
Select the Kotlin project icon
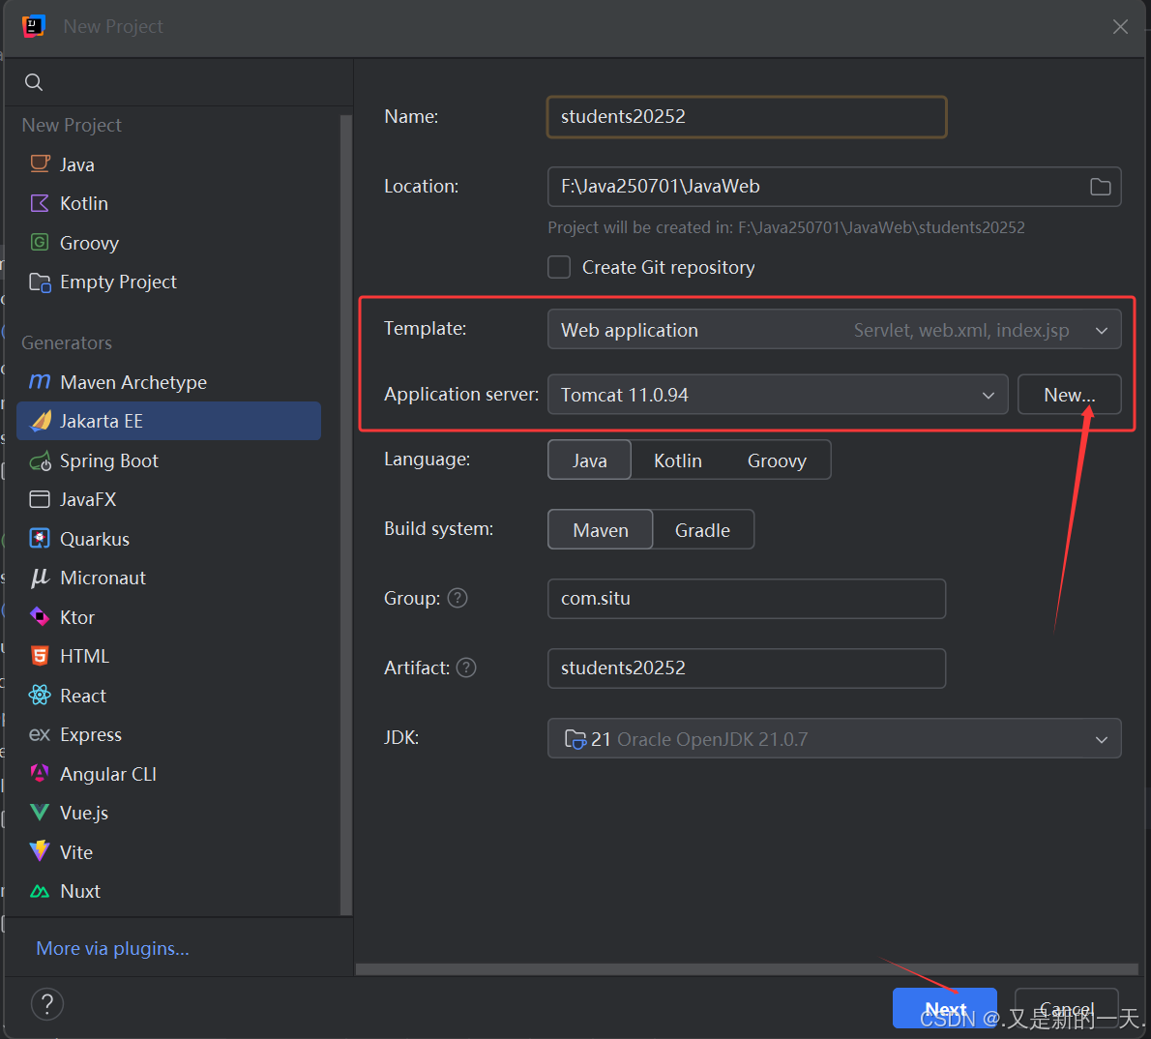click(40, 203)
